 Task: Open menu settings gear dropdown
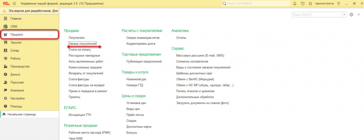pos(352,15)
